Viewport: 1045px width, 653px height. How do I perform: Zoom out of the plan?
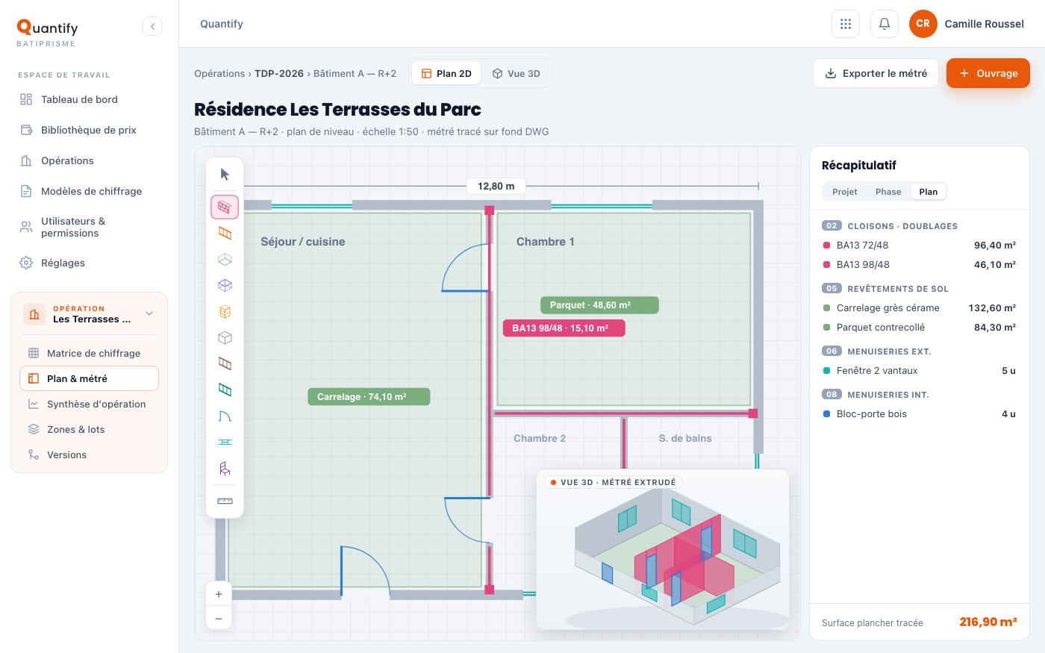click(219, 619)
